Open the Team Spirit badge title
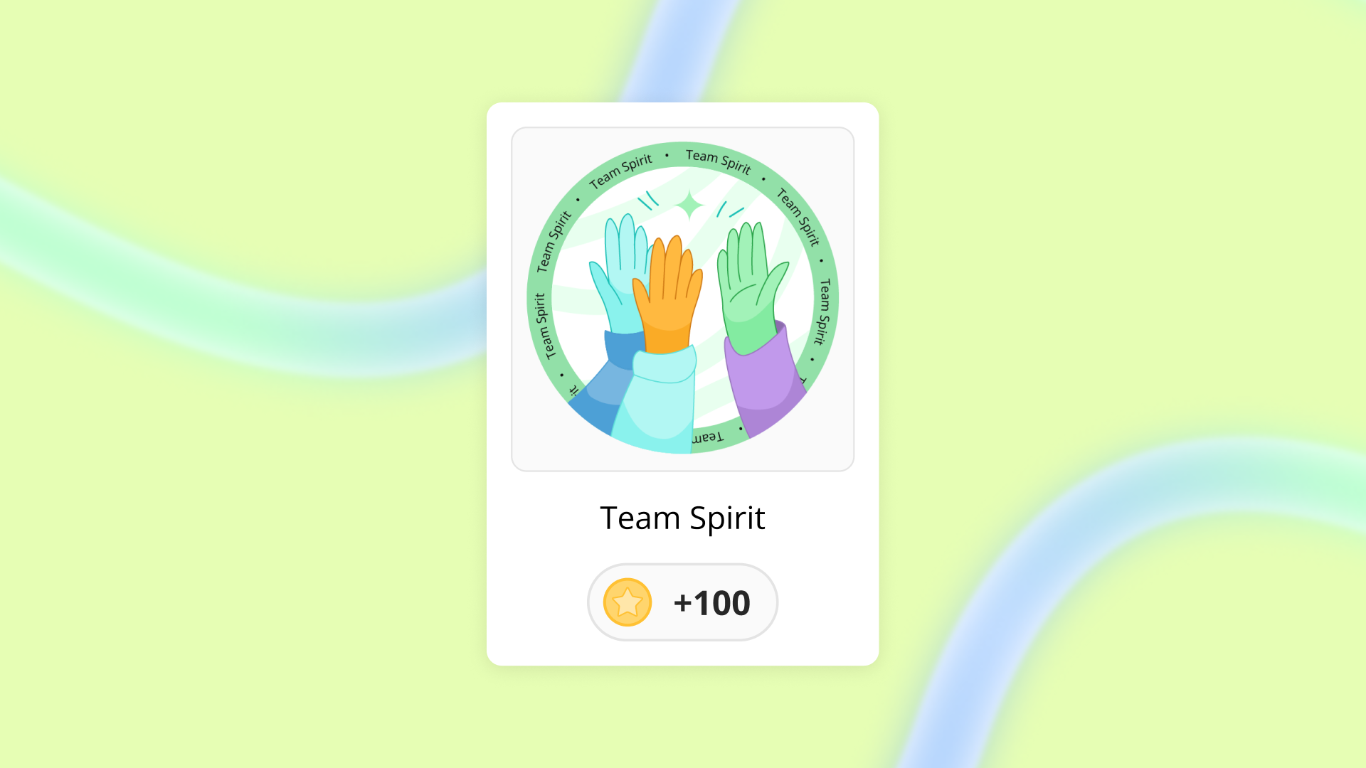The width and height of the screenshot is (1366, 768). pos(682,518)
